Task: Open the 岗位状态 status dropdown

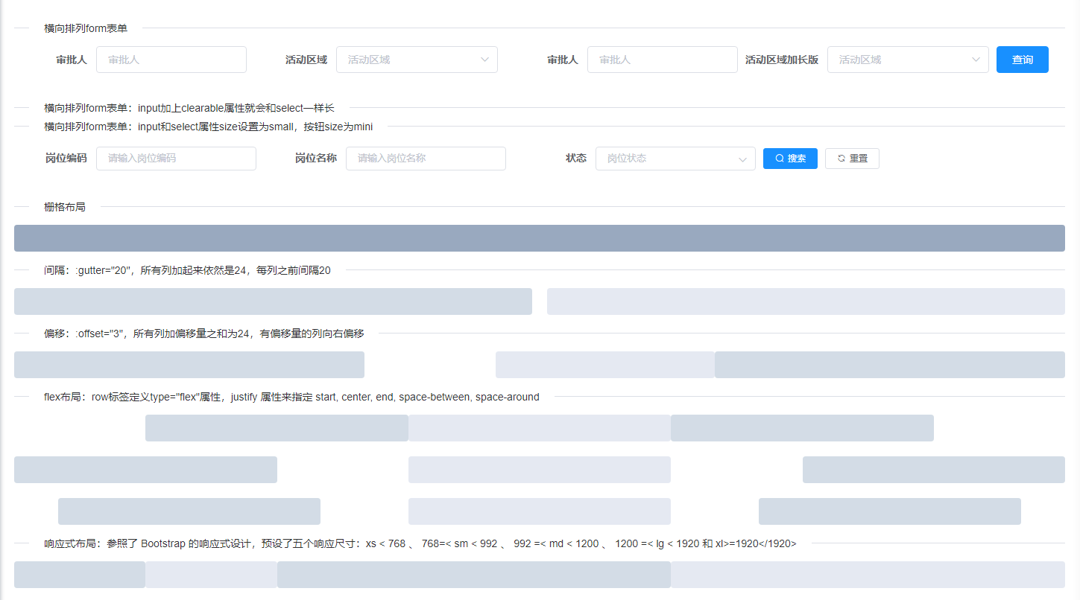Action: (675, 159)
